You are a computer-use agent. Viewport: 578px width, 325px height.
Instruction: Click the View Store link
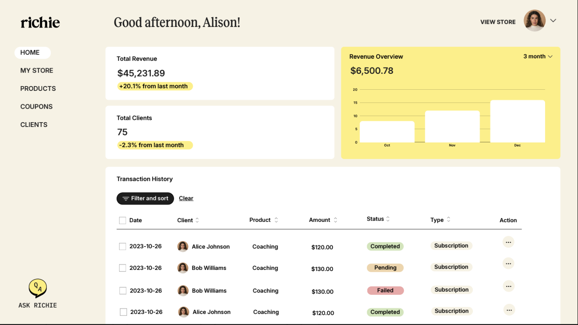point(498,22)
